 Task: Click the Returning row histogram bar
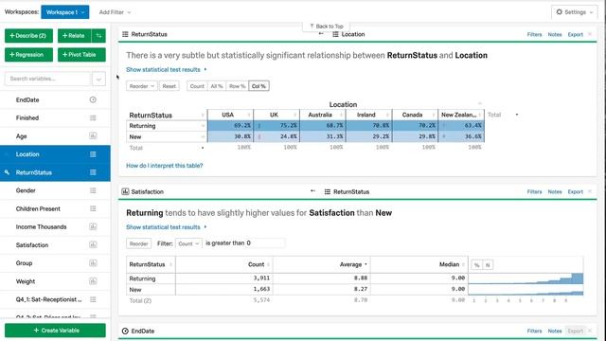click(x=526, y=278)
